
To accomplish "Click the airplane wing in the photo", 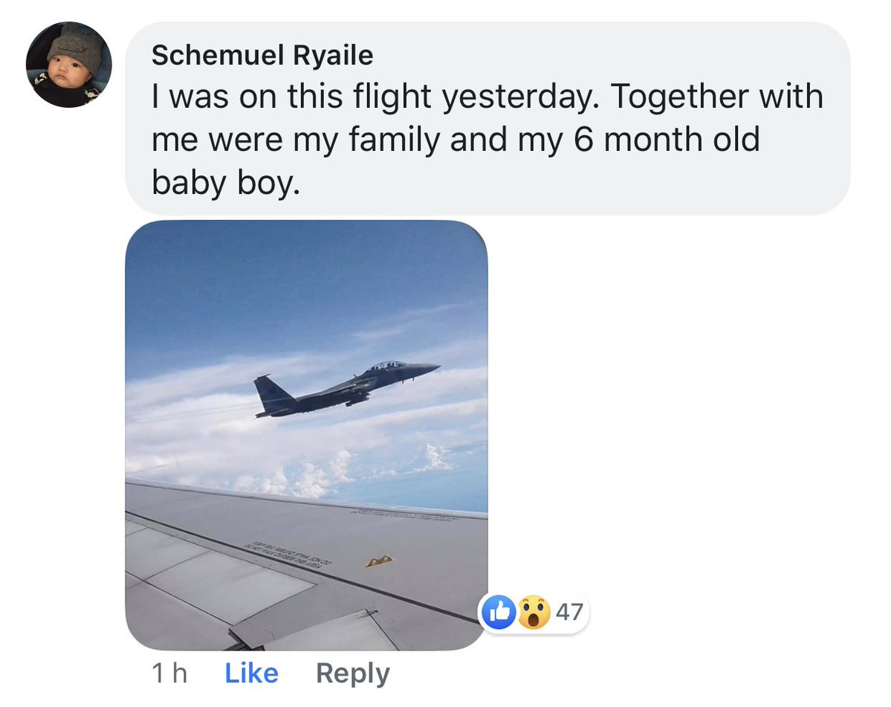I will (x=306, y=566).
